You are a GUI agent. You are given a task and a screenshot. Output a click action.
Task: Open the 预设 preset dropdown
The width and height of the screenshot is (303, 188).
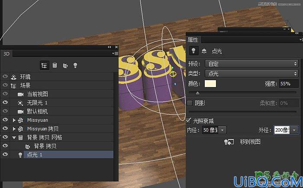(x=251, y=64)
